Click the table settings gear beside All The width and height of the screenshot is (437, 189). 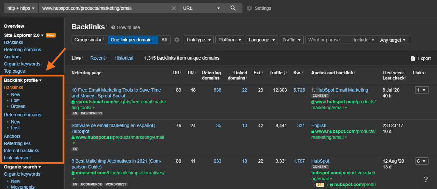pyautogui.click(x=177, y=39)
